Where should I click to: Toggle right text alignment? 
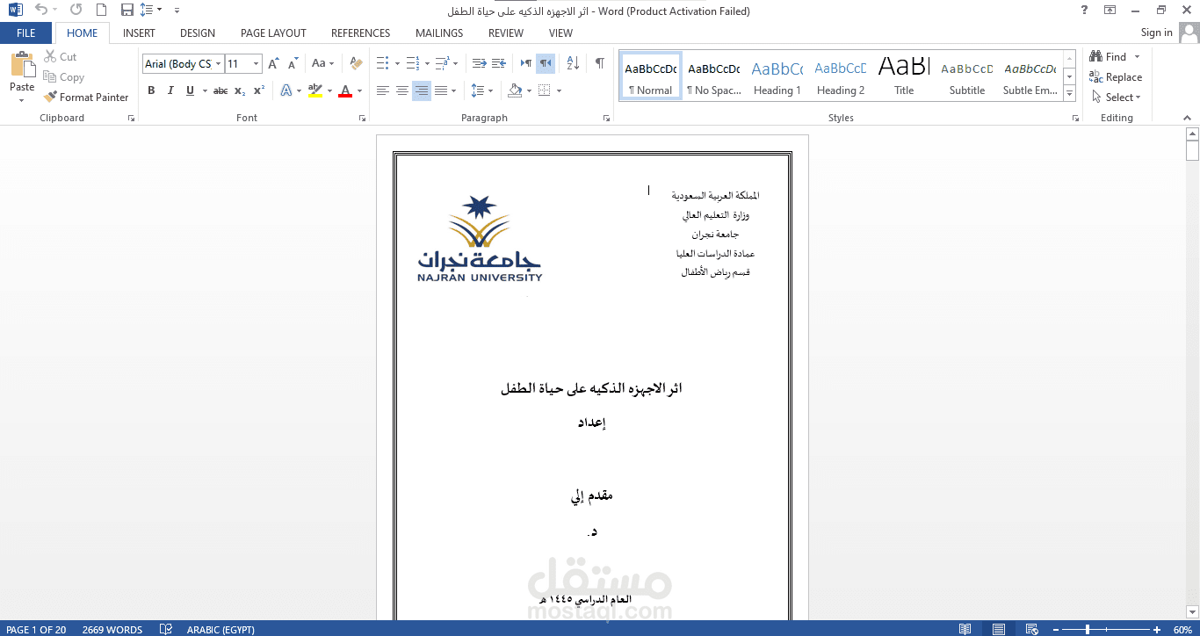coord(422,90)
